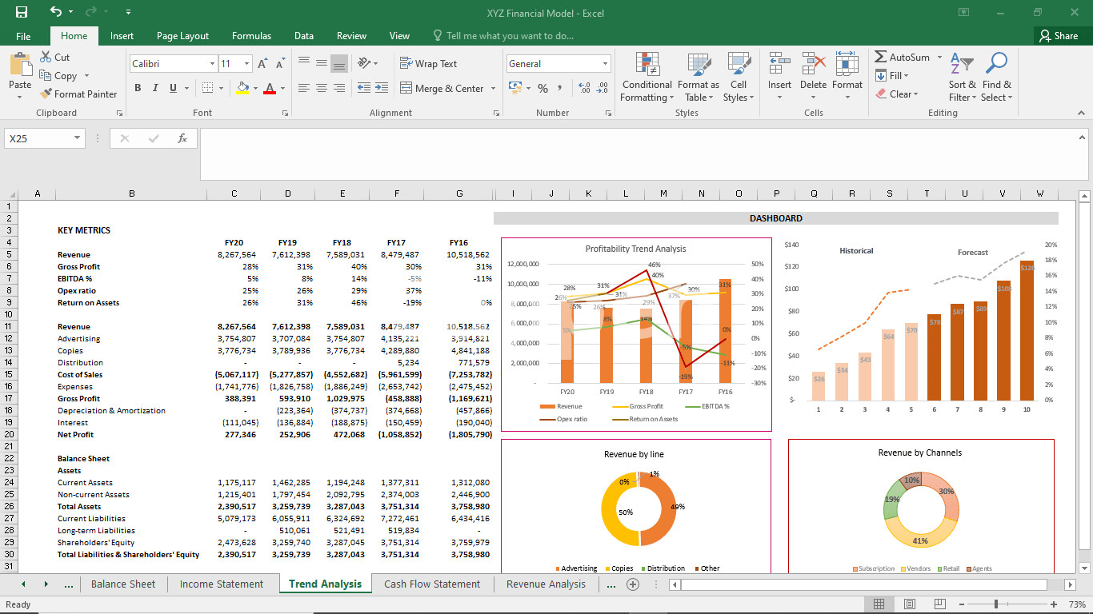Viewport: 1093px width, 614px height.
Task: Click the AutoSum sigma icon
Action: [881, 58]
